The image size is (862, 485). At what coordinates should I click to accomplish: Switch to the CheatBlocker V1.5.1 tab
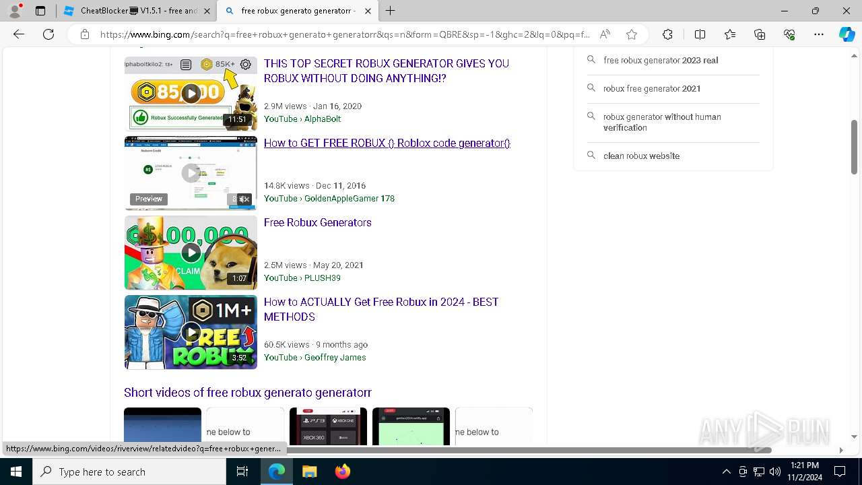click(x=135, y=11)
